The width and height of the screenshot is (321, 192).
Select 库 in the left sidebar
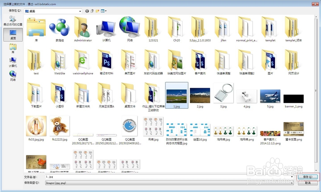click(13, 49)
